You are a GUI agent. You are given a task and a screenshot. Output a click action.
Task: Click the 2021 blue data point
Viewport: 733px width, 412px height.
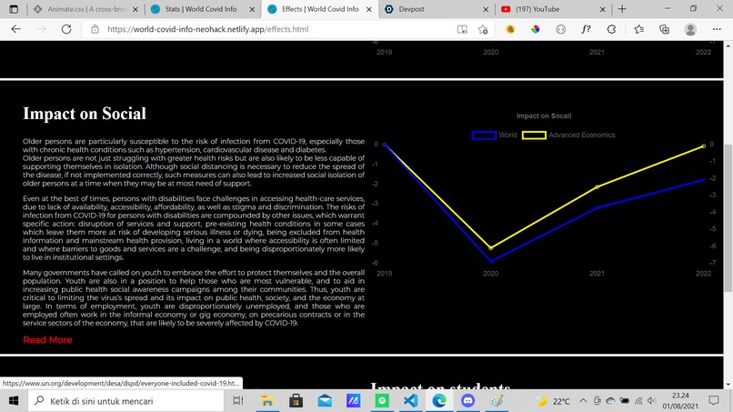(597, 207)
